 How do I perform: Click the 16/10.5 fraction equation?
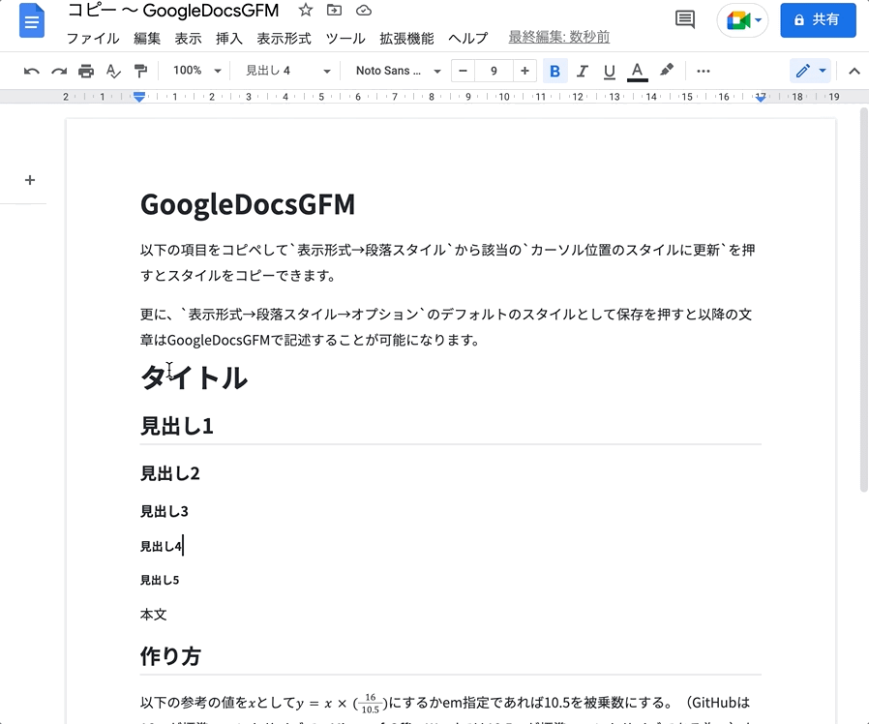[371, 703]
